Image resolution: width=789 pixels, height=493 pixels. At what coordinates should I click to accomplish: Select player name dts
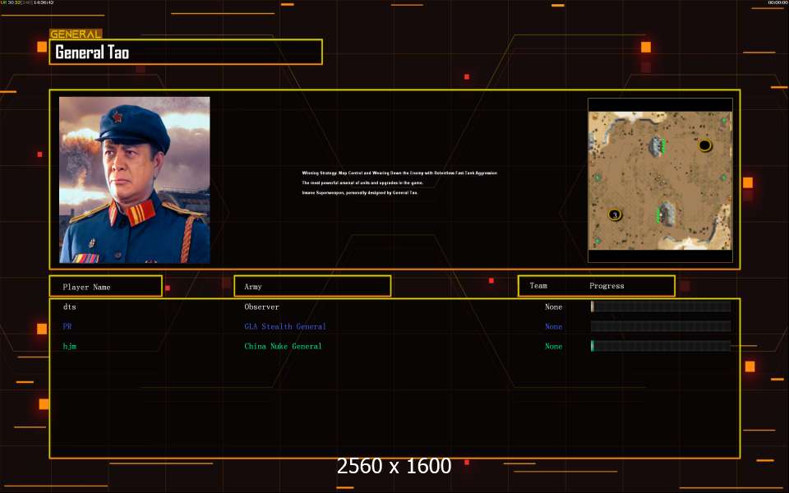point(70,307)
